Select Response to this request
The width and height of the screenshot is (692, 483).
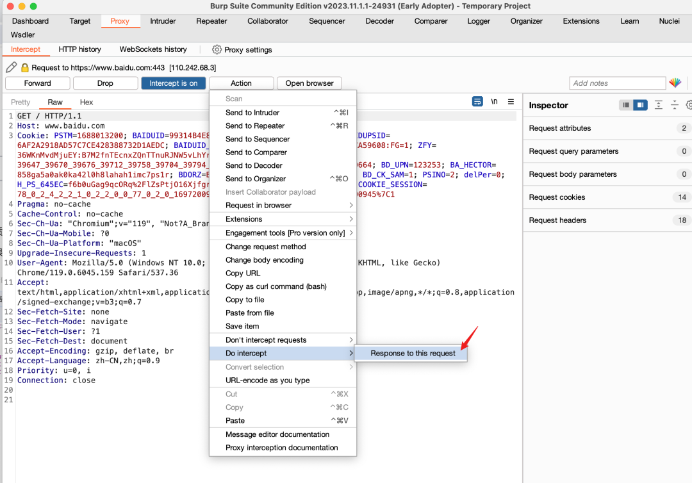411,353
